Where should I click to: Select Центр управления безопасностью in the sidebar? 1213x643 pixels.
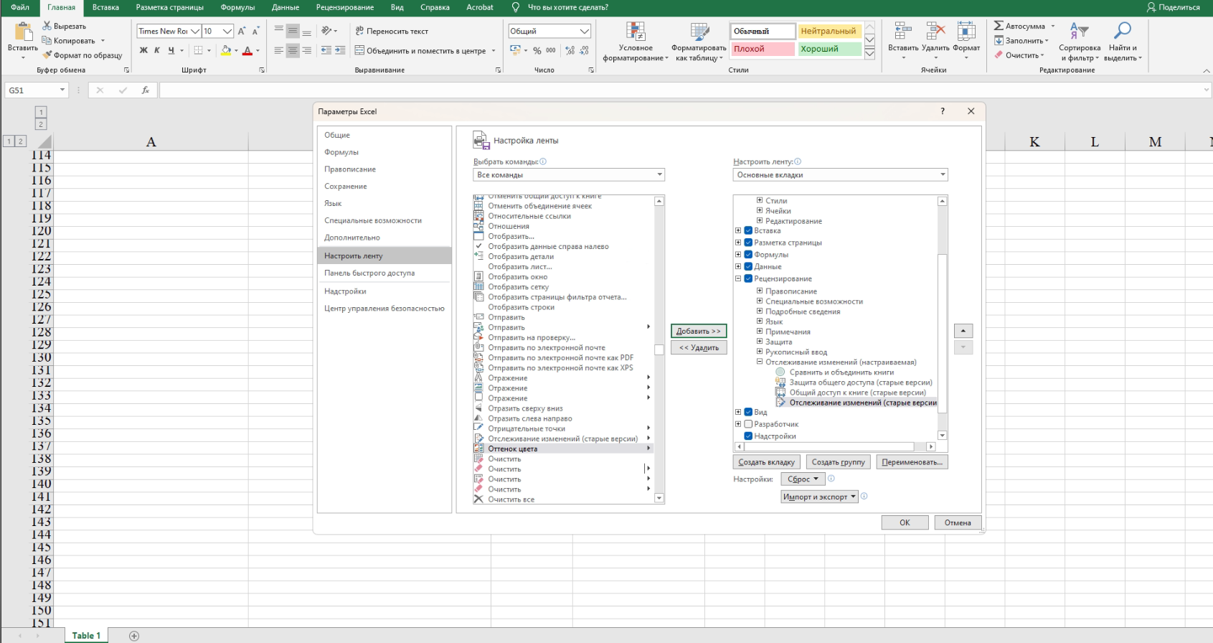[x=384, y=309]
